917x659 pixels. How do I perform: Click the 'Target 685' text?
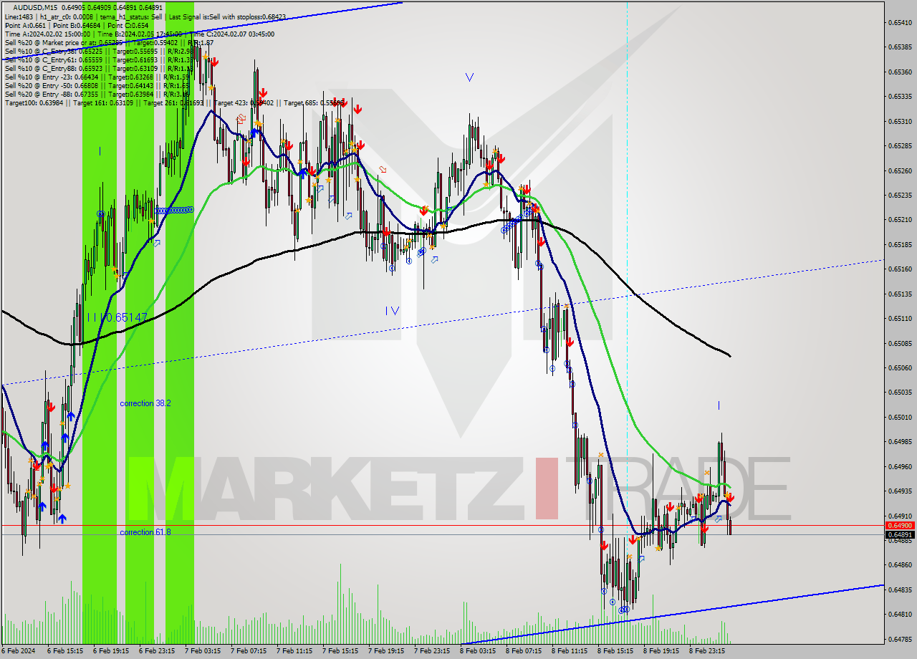[x=313, y=102]
